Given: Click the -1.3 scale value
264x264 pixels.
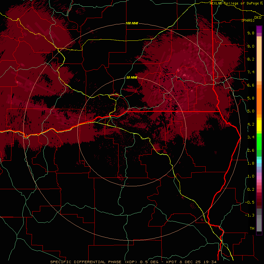Looking at the screenshot, I should [250, 215].
